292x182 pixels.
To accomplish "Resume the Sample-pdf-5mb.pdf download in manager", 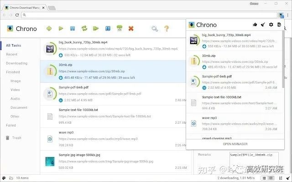I will pos(61,100).
